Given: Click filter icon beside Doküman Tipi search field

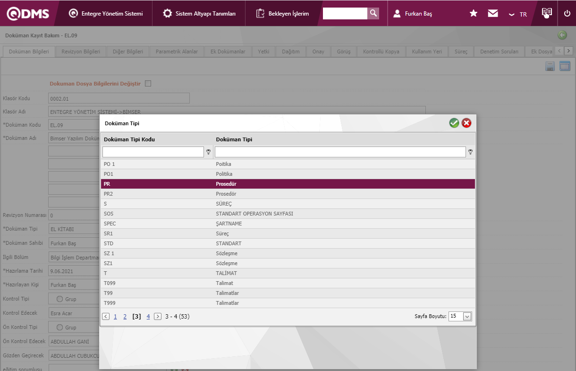Looking at the screenshot, I should tap(470, 152).
